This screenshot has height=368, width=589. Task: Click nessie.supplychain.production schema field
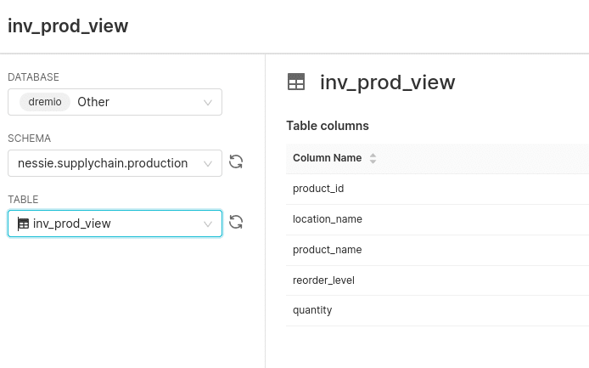[115, 163]
